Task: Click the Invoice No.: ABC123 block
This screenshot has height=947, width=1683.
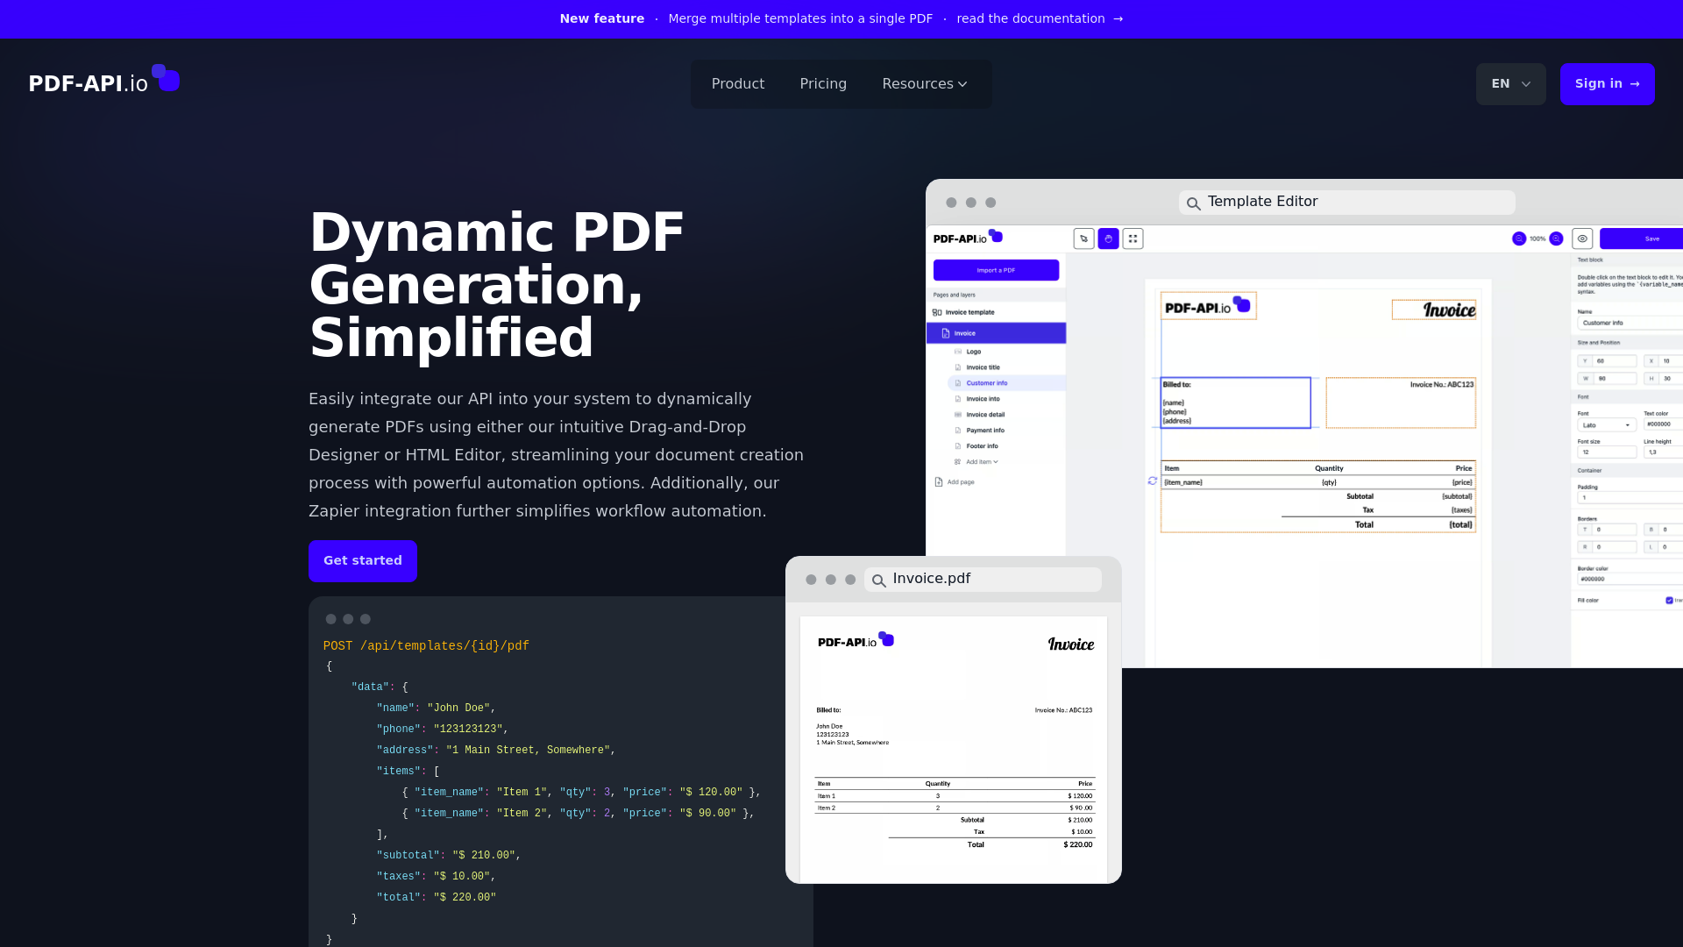Action: [1401, 403]
